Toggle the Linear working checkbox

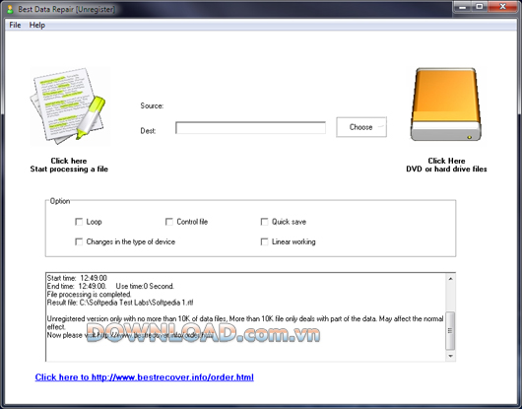tap(264, 241)
